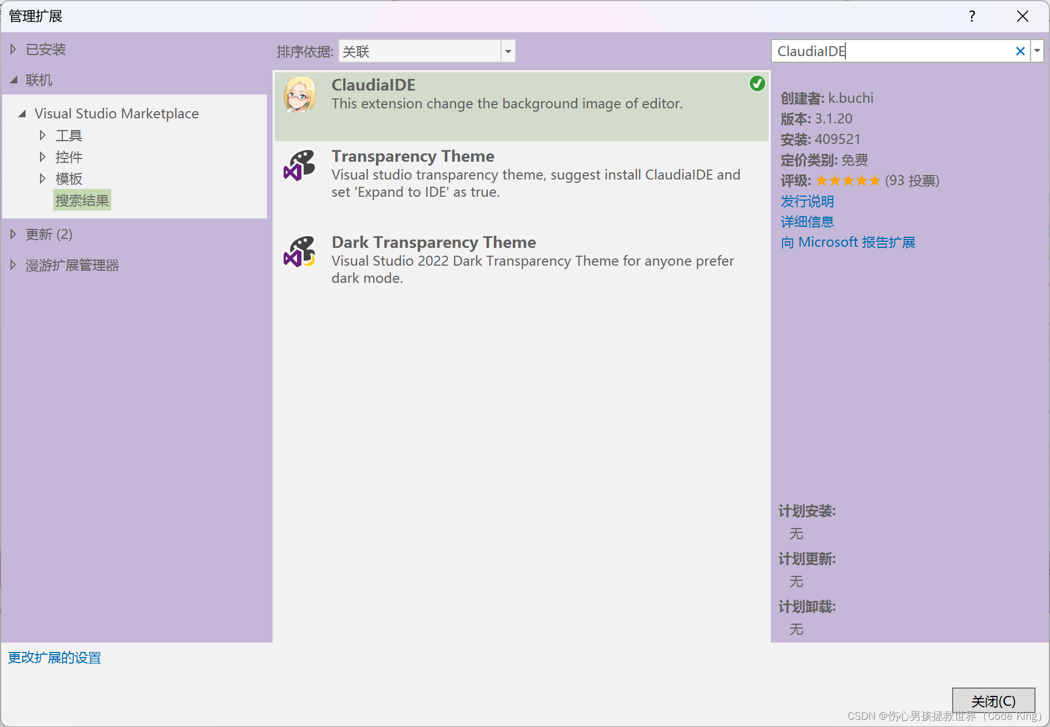This screenshot has height=727, width=1050.
Task: Click the 计划安装 label
Action: (x=807, y=511)
